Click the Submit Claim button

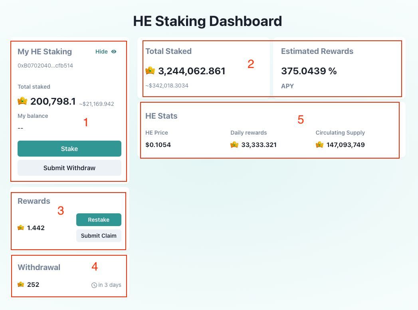coord(99,236)
